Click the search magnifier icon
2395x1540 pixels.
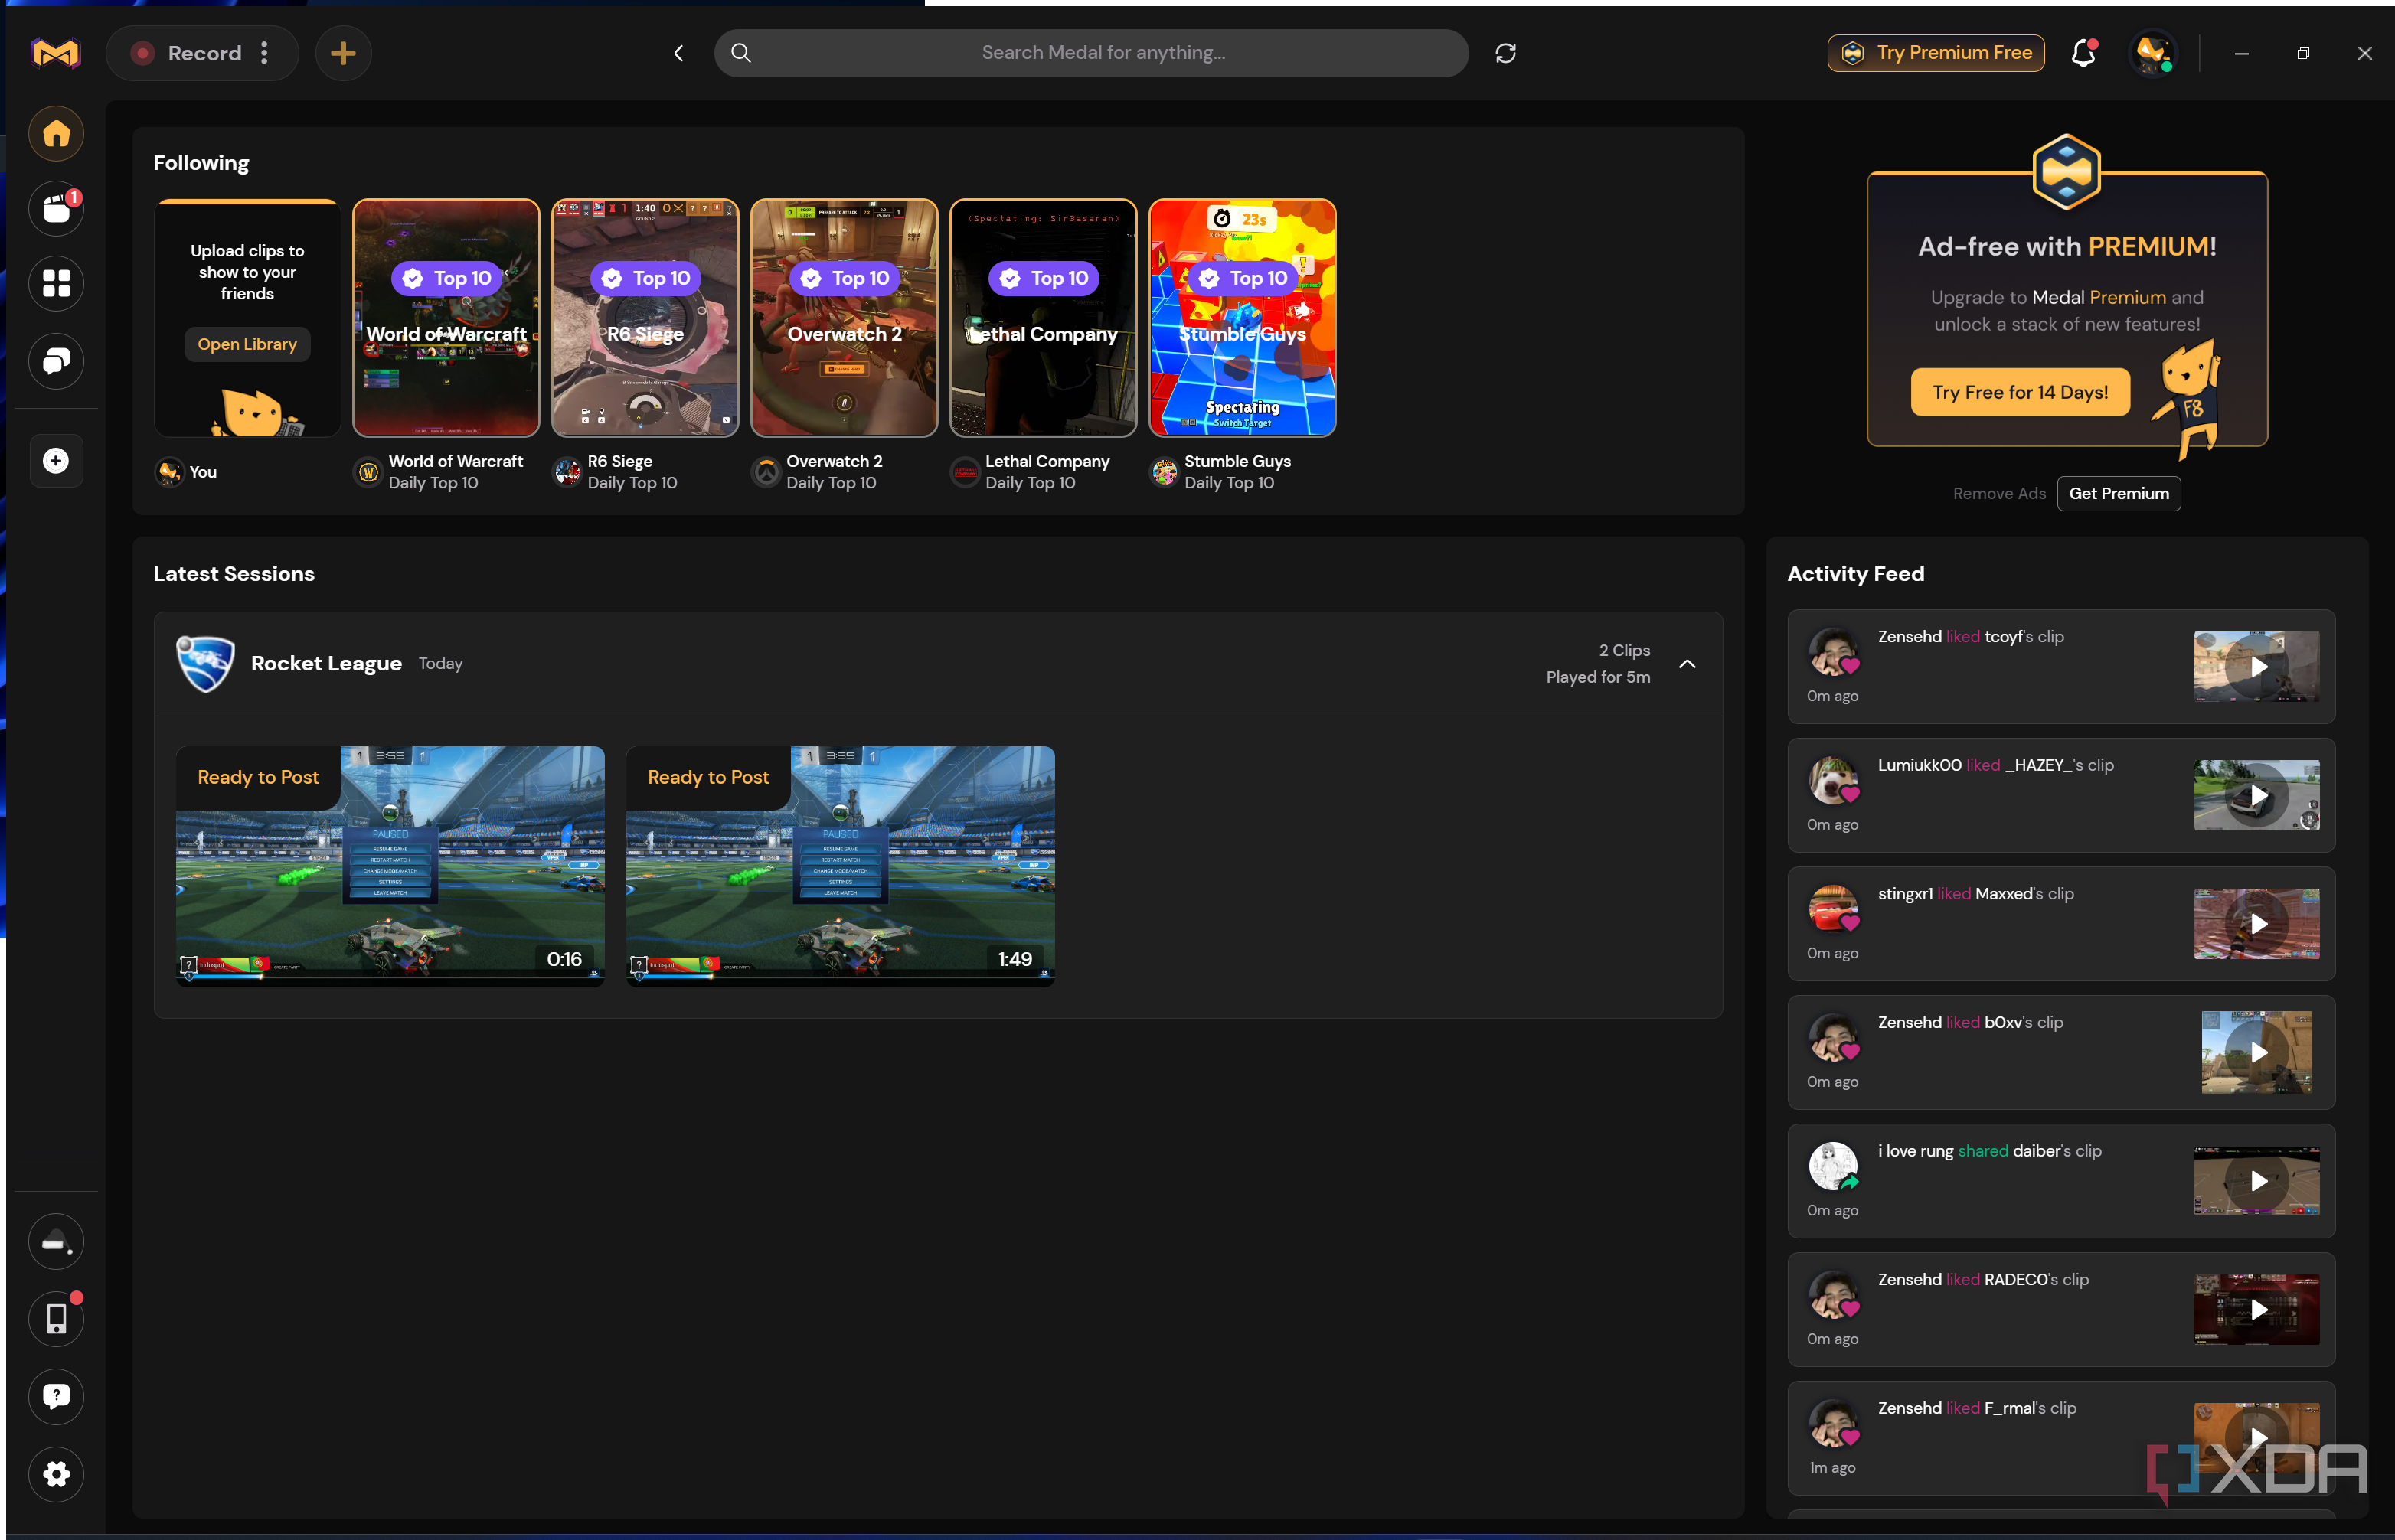pos(740,53)
